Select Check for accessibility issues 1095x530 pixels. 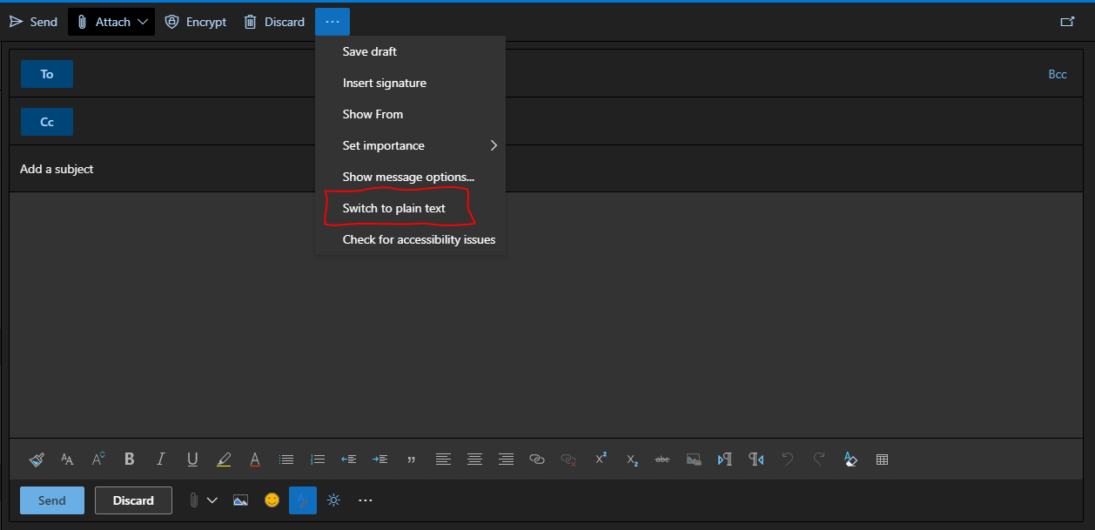click(x=410, y=239)
